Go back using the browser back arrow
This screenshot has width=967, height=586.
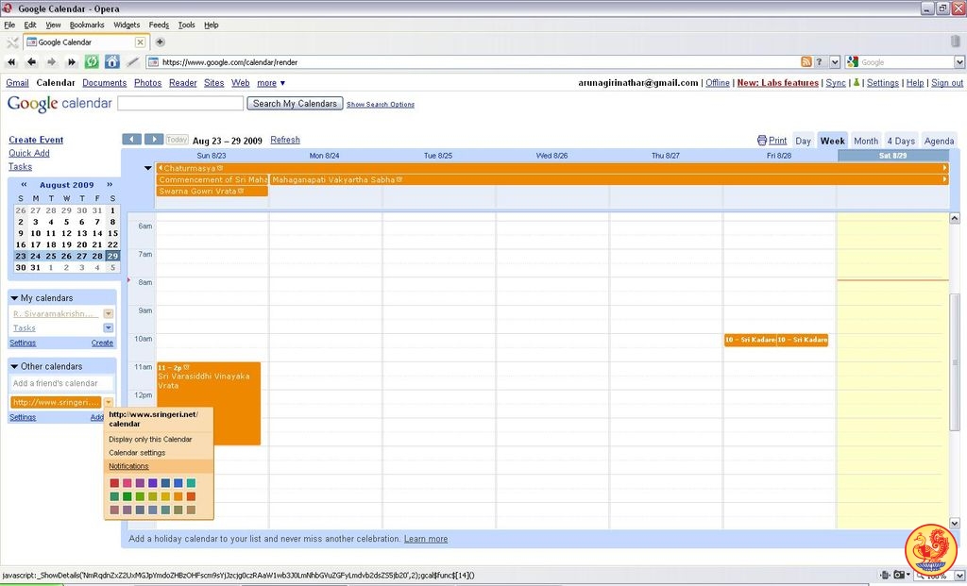[31, 61]
